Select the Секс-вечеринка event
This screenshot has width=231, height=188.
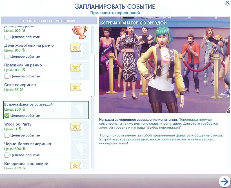(x=46, y=90)
